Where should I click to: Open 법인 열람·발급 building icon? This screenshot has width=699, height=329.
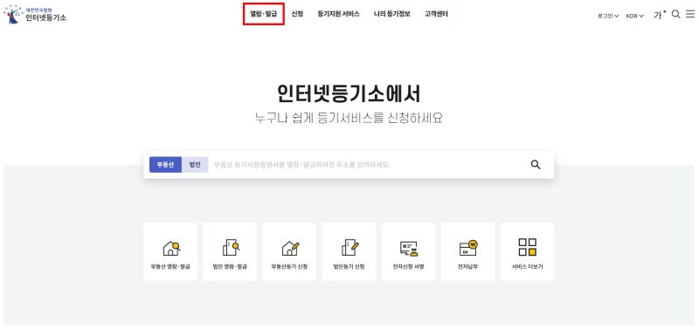[231, 248]
